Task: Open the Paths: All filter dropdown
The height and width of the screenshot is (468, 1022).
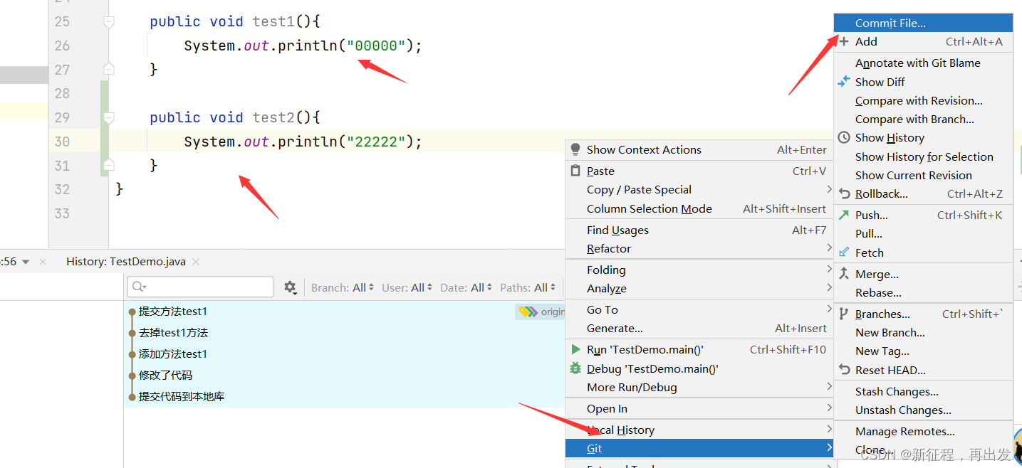Action: 528,287
